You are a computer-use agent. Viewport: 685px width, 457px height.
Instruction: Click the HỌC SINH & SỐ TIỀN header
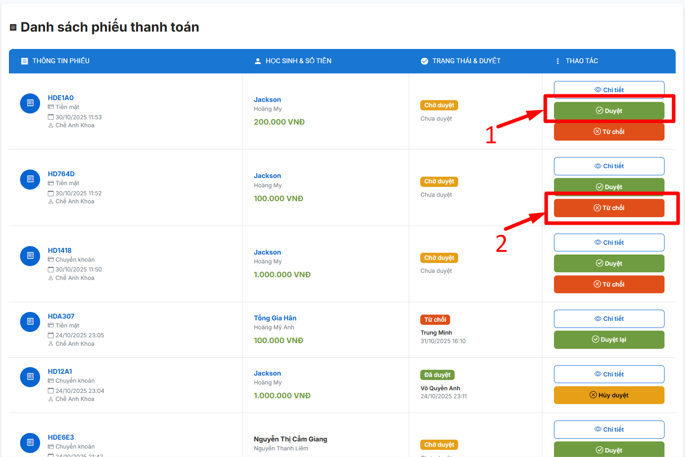(x=298, y=61)
